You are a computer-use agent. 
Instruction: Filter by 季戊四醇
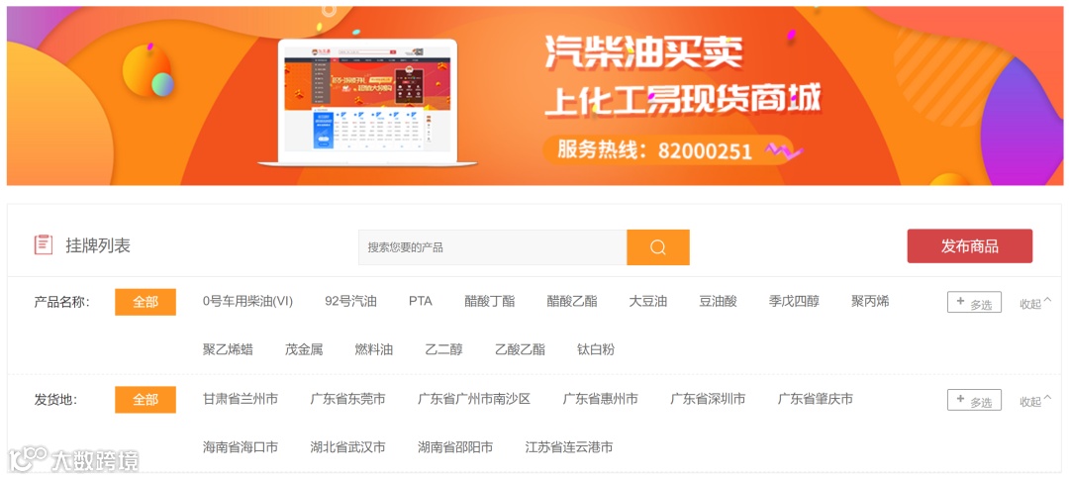(x=794, y=302)
